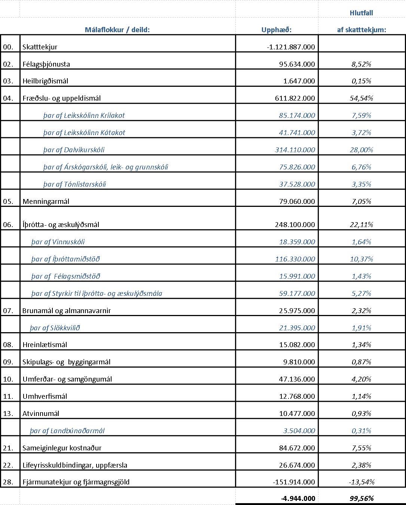Select the Félagsþjónusta percentage cell 8,52%
Screen dimensions: 406x505
(x=361, y=64)
